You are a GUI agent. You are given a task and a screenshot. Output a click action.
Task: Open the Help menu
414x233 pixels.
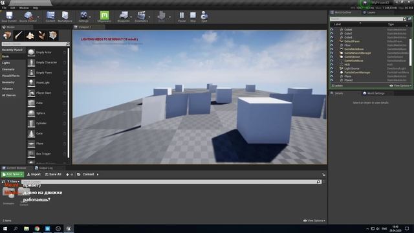click(x=36, y=8)
